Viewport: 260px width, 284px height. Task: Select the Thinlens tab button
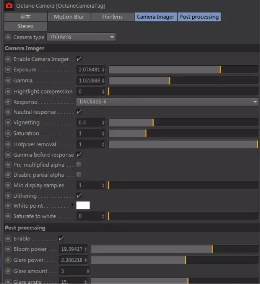pyautogui.click(x=112, y=17)
